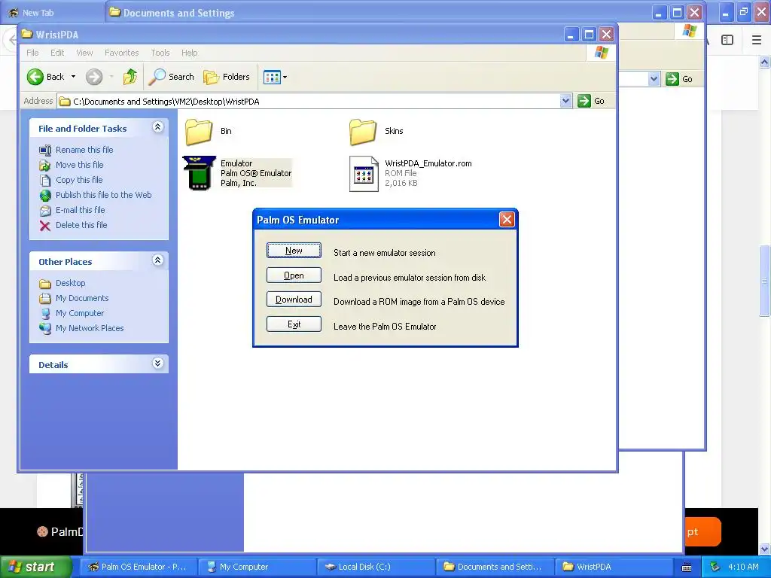Open the File menu
The height and width of the screenshot is (578, 771).
tap(32, 53)
